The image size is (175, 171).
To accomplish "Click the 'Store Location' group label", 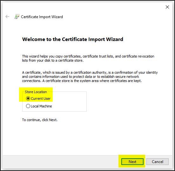I will [x=36, y=92].
